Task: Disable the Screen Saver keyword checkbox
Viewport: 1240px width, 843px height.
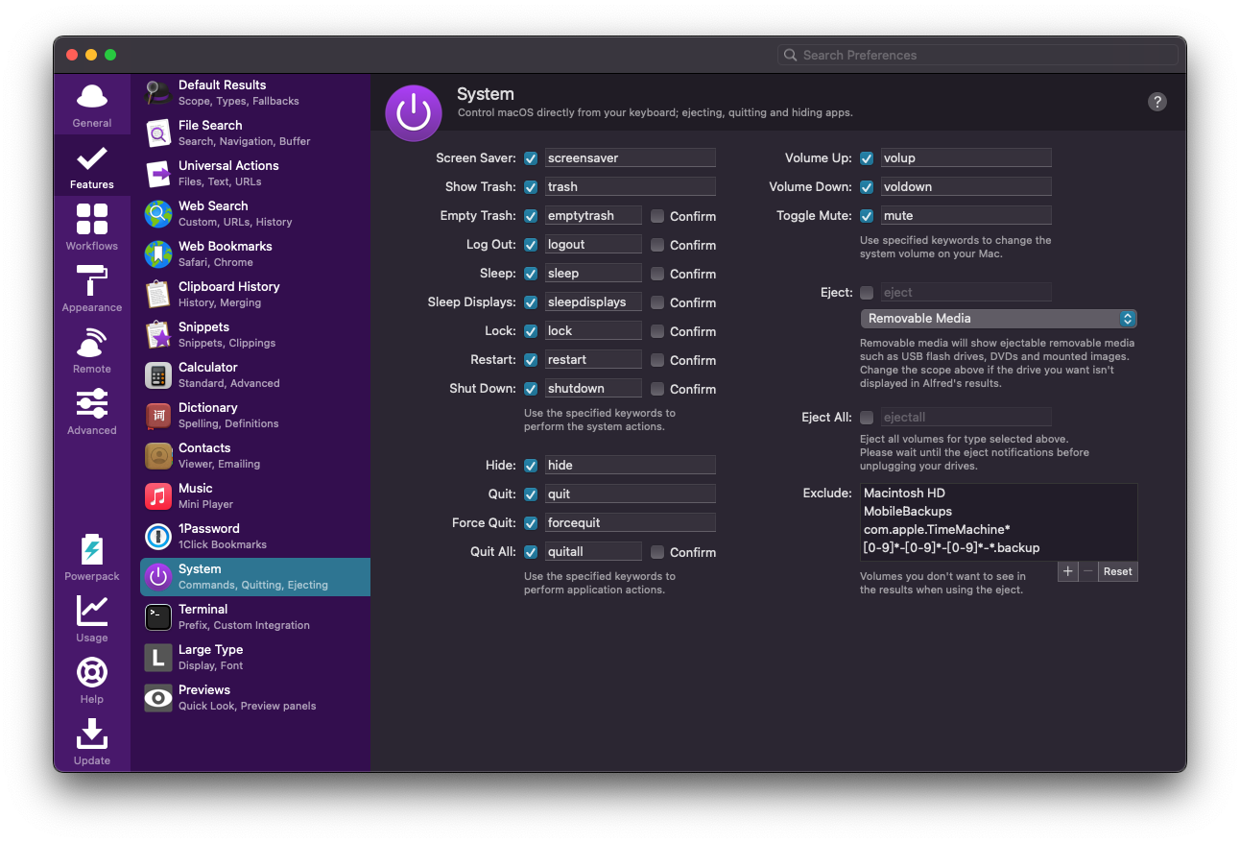Action: pos(531,158)
